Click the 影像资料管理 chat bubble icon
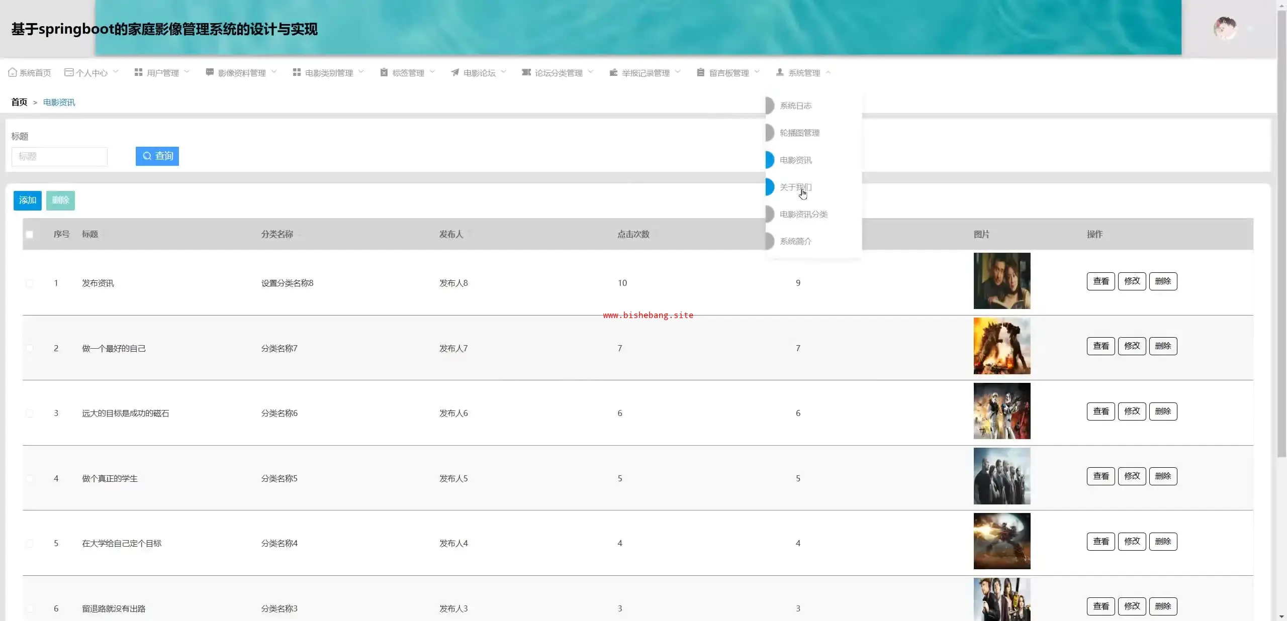Screen dimensions: 1287x621 pos(210,72)
